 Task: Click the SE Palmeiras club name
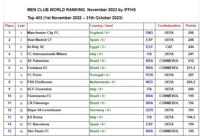38,61
